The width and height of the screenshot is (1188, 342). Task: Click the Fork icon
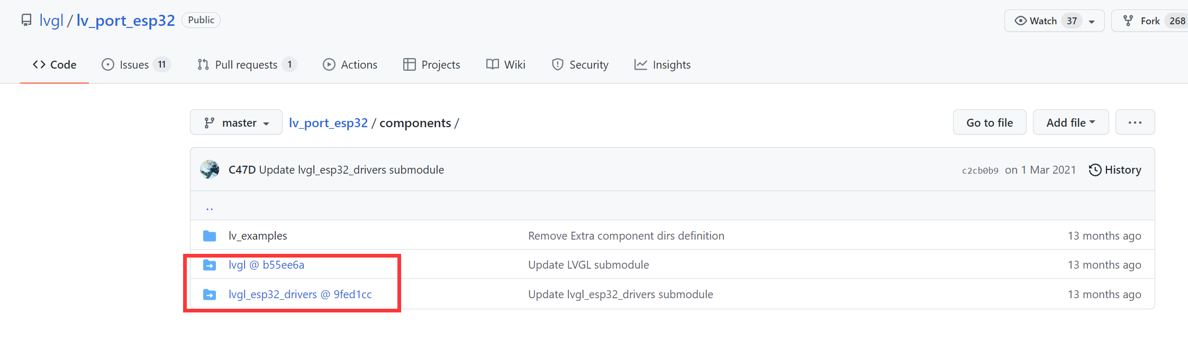(1128, 21)
